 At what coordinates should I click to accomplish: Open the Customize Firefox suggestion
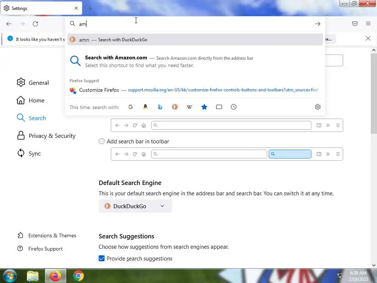[x=195, y=90]
